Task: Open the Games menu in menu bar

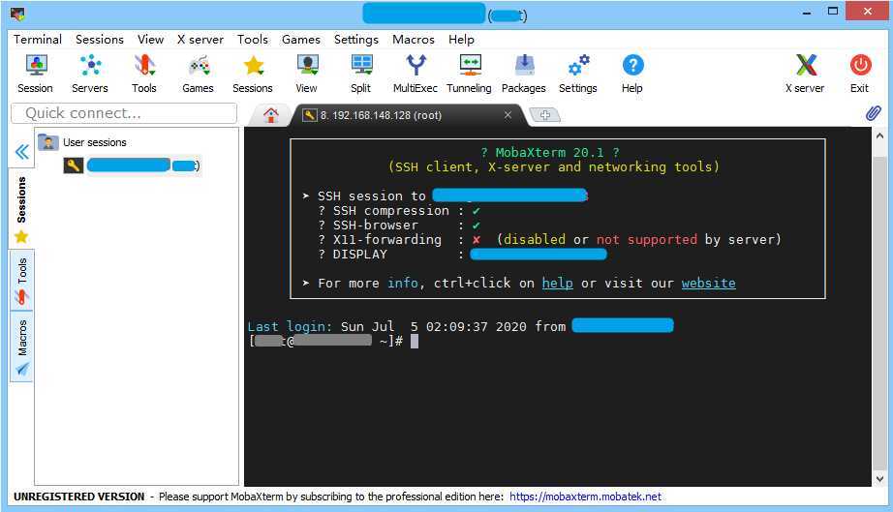Action: [300, 40]
